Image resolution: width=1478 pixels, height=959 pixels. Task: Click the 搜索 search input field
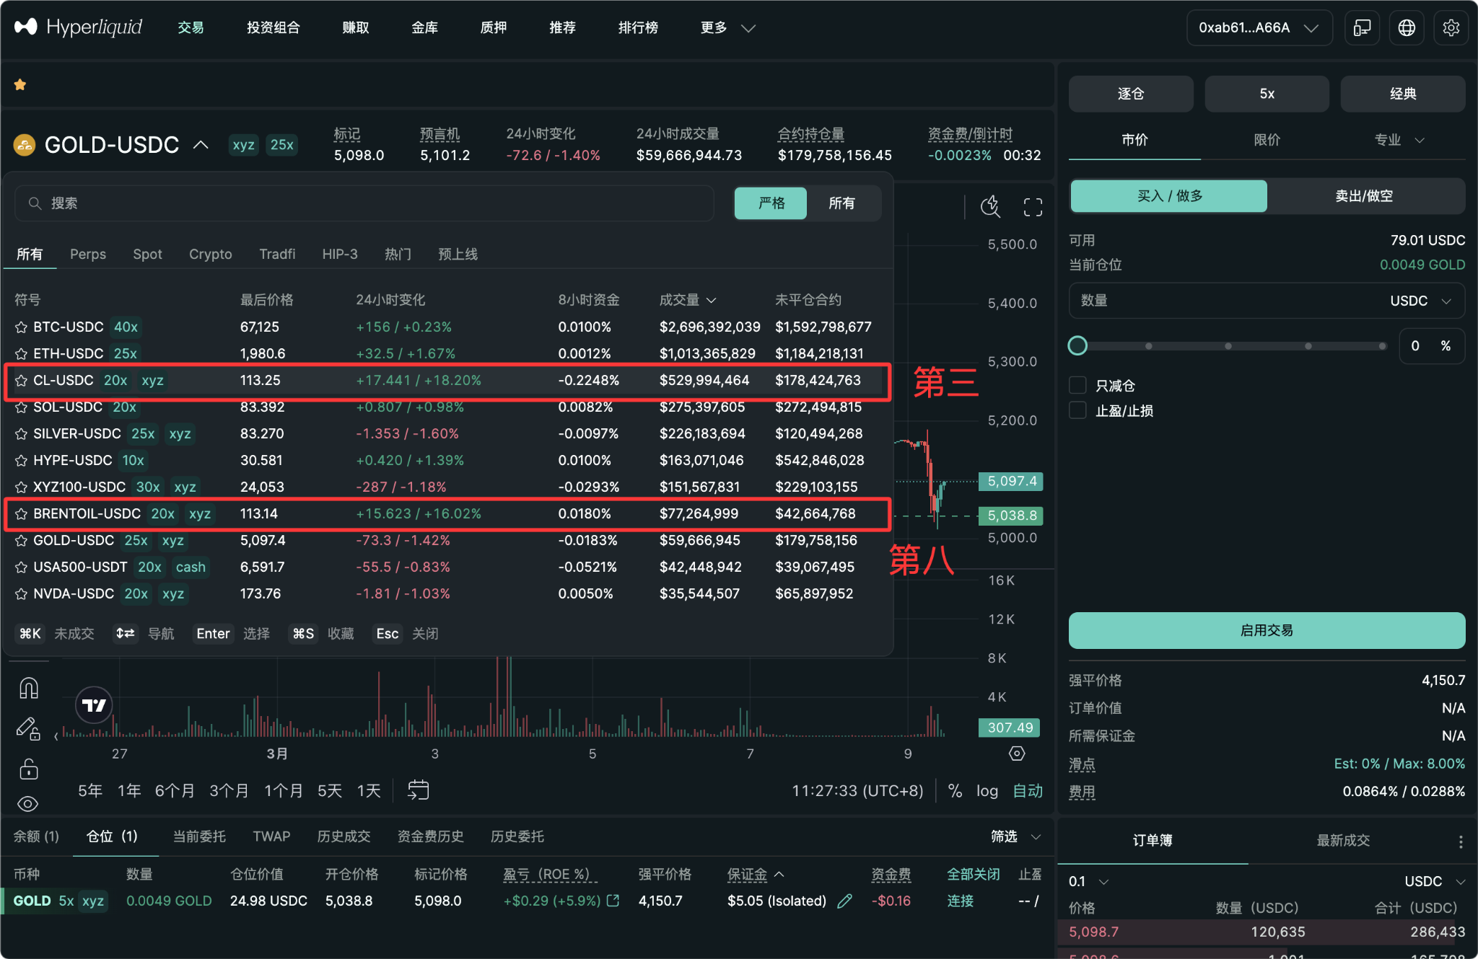[361, 203]
